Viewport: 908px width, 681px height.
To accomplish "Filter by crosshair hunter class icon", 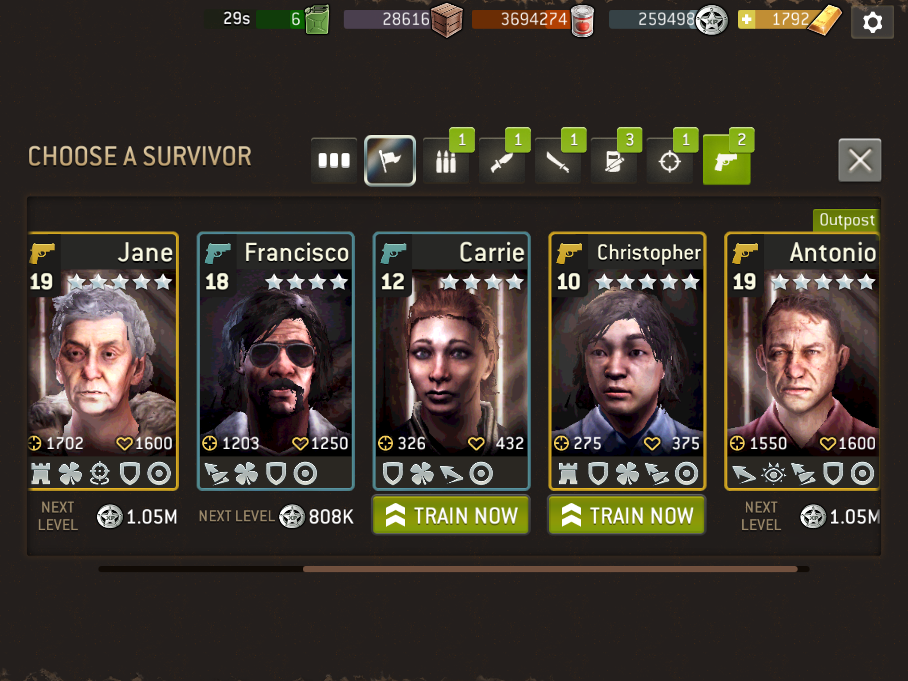I will [x=669, y=160].
